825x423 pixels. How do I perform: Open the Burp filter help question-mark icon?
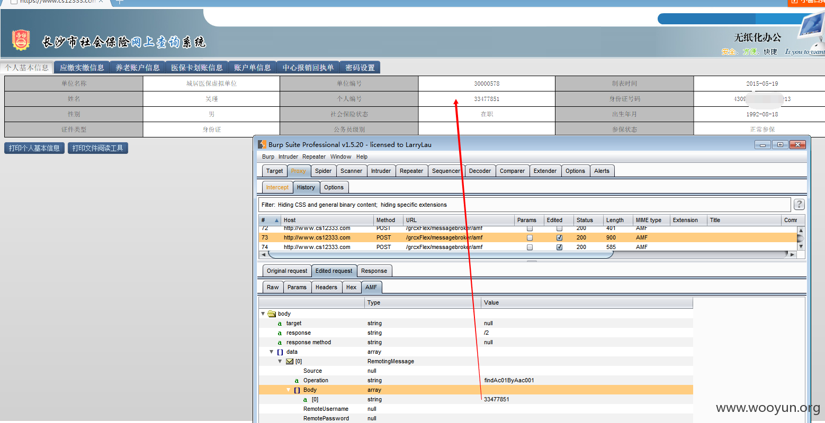pos(799,205)
